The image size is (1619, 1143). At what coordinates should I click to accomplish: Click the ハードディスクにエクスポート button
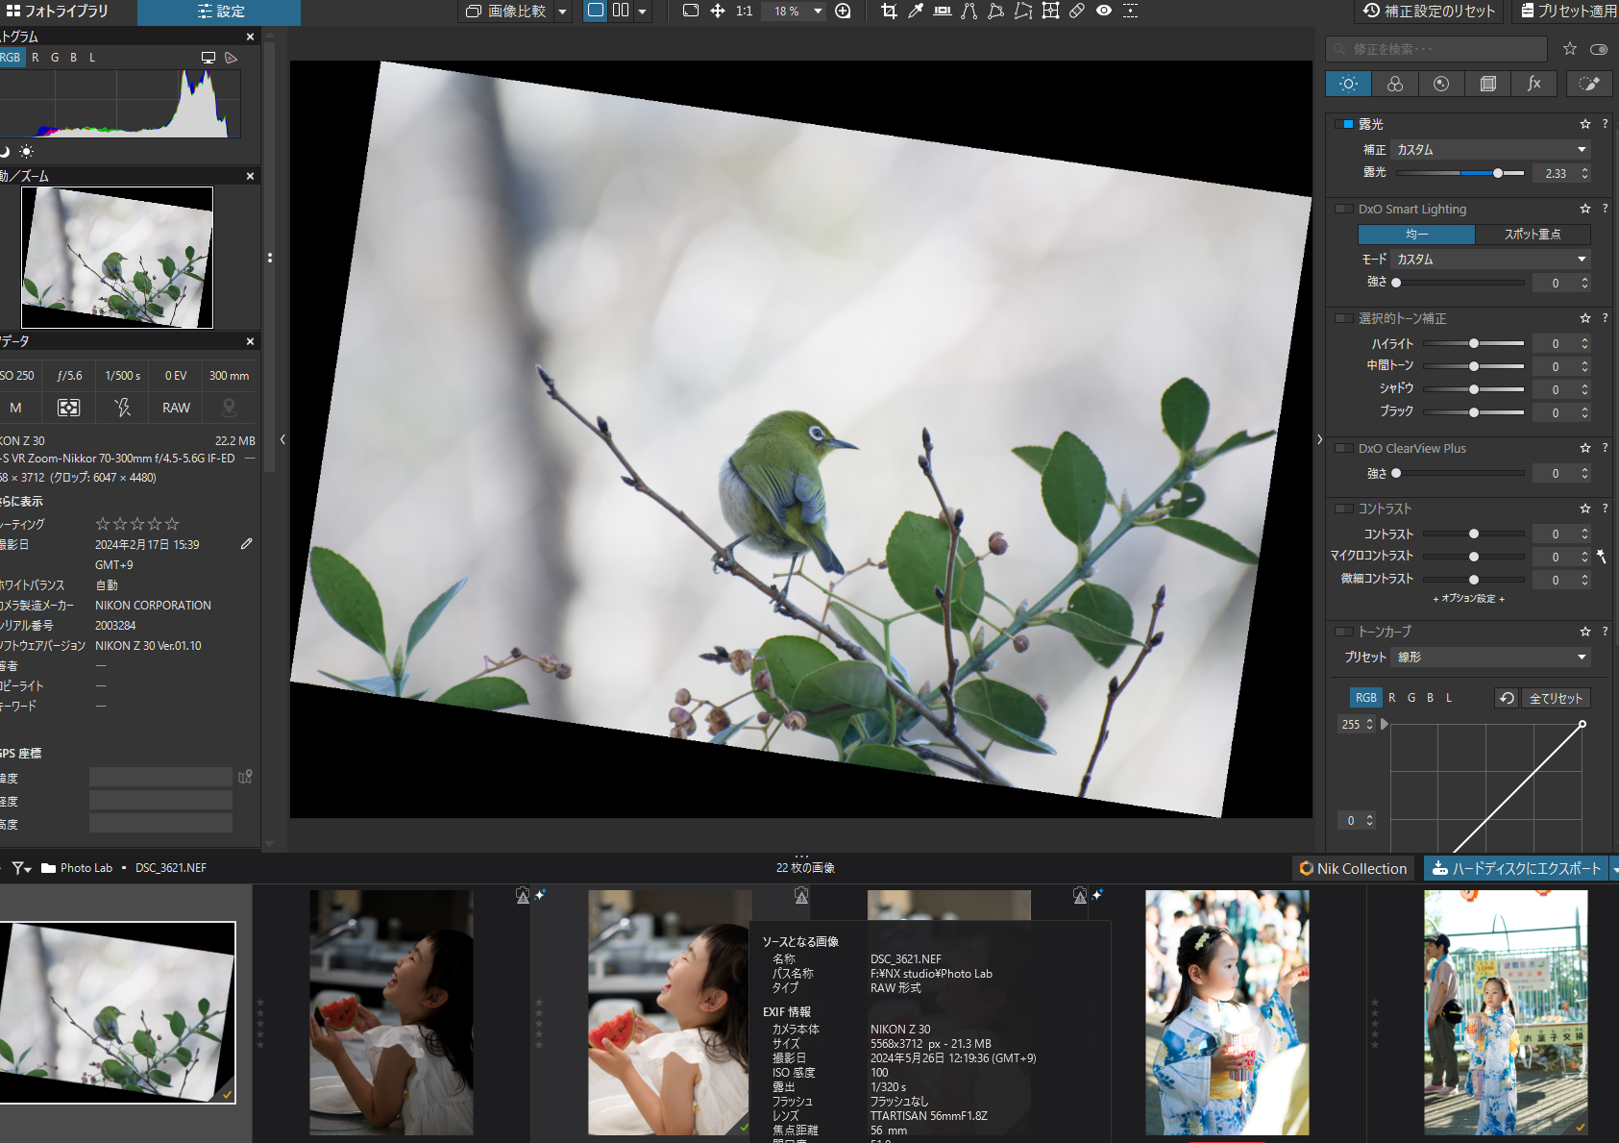click(x=1516, y=868)
